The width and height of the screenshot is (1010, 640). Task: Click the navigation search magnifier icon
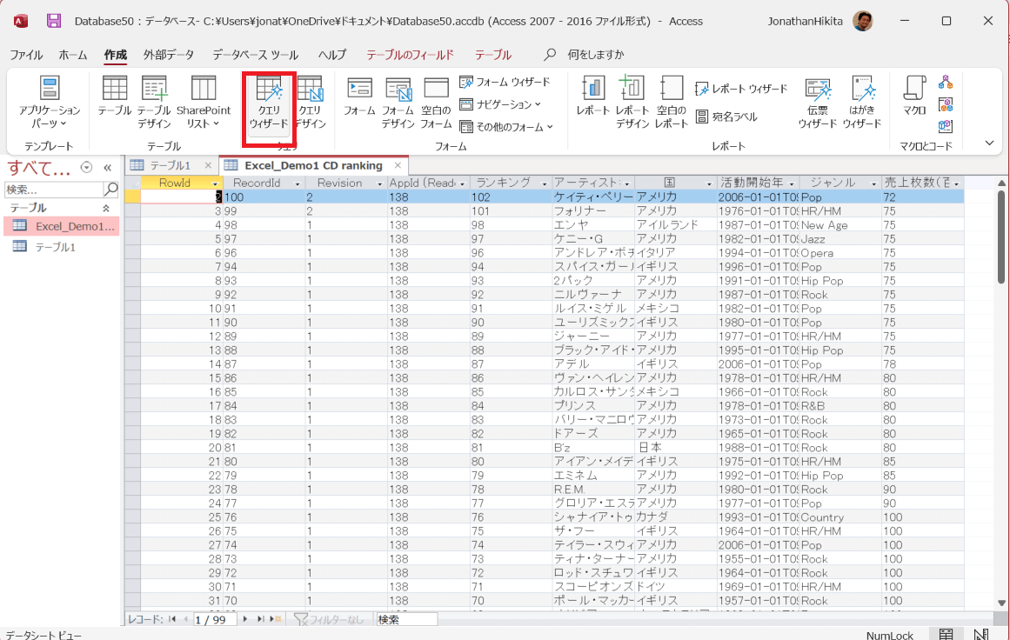pos(110,190)
